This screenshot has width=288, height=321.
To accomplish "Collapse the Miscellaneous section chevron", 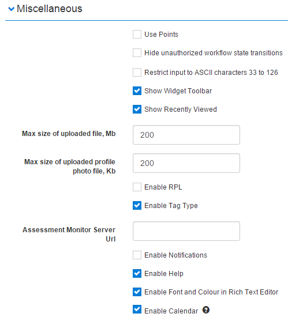I will coord(11,9).
